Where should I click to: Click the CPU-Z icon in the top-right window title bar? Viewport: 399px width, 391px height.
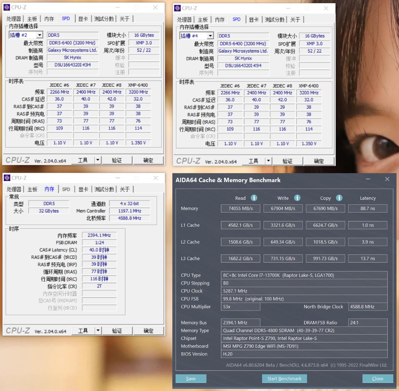(178, 8)
